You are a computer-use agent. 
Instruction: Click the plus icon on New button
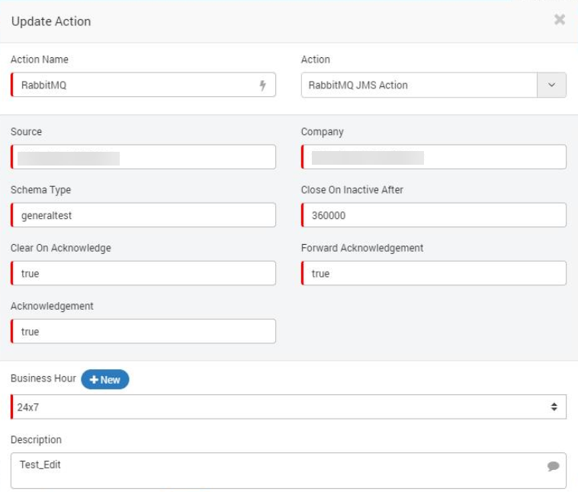coord(94,380)
